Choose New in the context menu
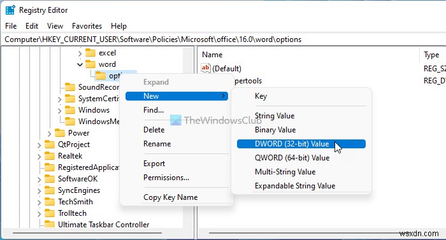This screenshot has width=446, height=240. click(x=176, y=96)
